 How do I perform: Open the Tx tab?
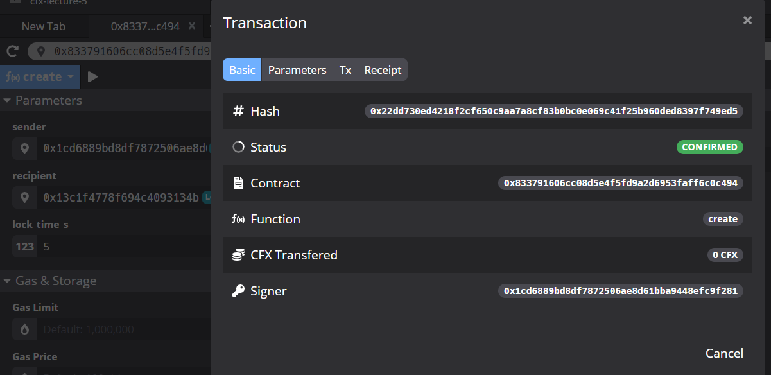345,70
